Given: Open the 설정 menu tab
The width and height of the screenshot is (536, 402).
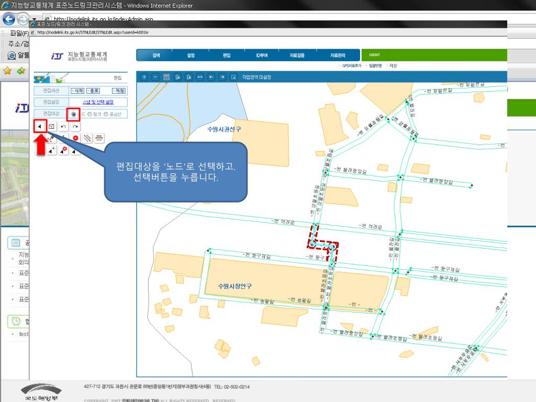Looking at the screenshot, I should pyautogui.click(x=191, y=55).
